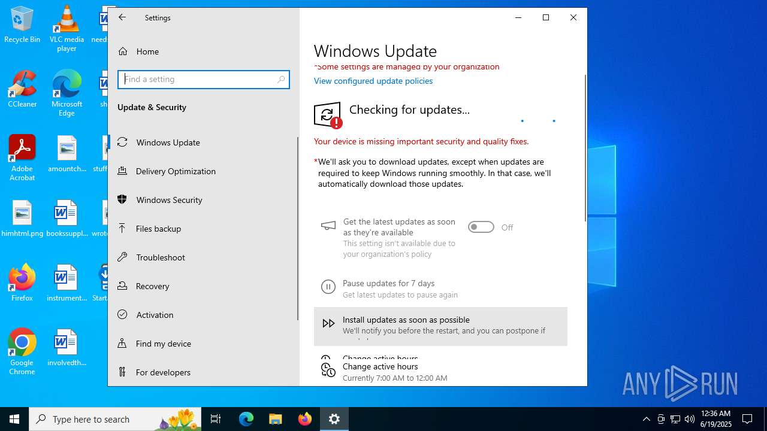Screen dimensions: 767x431
Task: Go to Home in Settings
Action: pyautogui.click(x=203, y=51)
